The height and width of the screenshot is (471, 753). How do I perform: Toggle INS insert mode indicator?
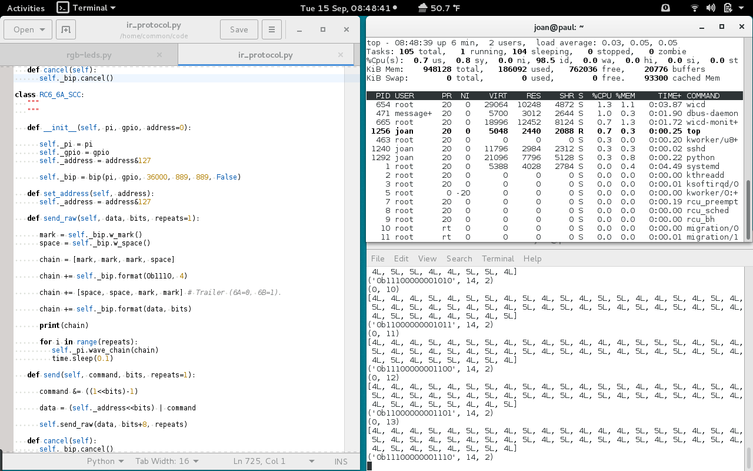pos(341,461)
